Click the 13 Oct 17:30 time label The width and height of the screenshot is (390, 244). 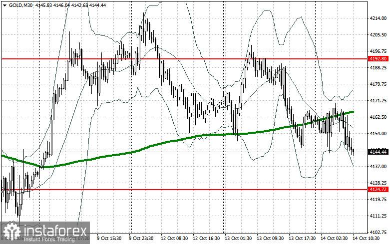pyautogui.click(x=302, y=239)
